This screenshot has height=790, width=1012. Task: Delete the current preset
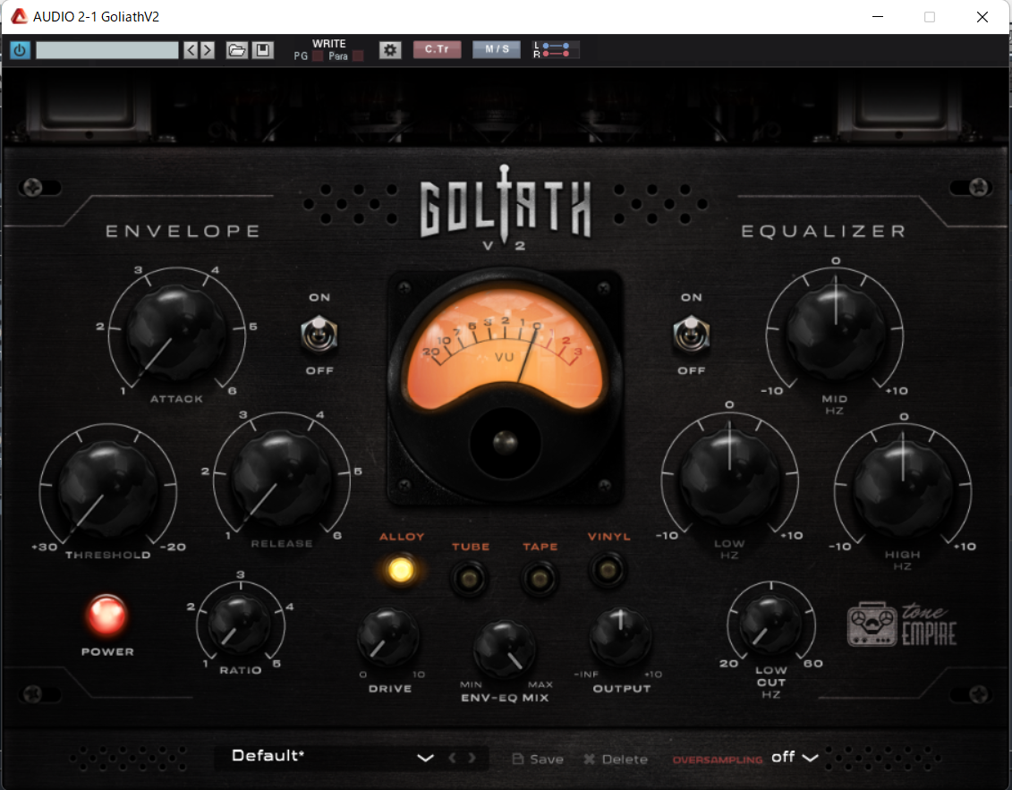(x=616, y=759)
